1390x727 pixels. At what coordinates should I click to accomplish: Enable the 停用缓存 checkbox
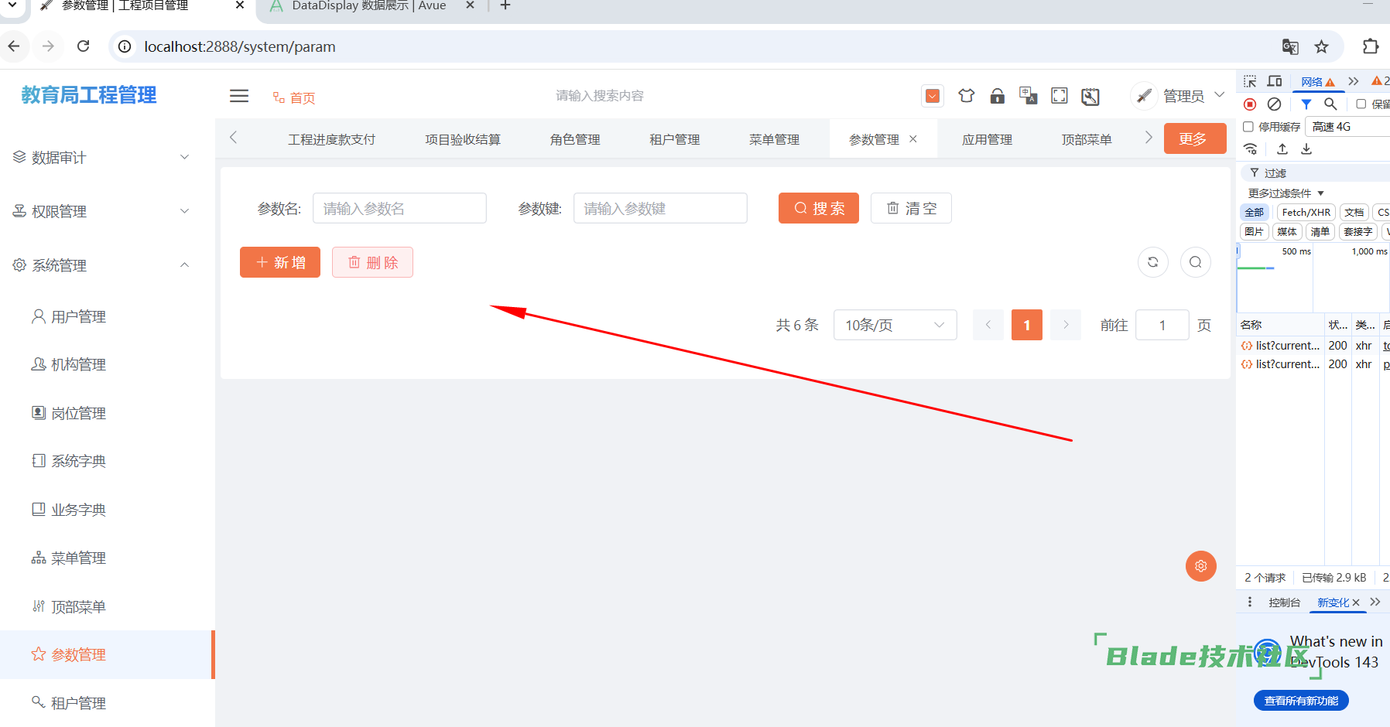point(1248,127)
